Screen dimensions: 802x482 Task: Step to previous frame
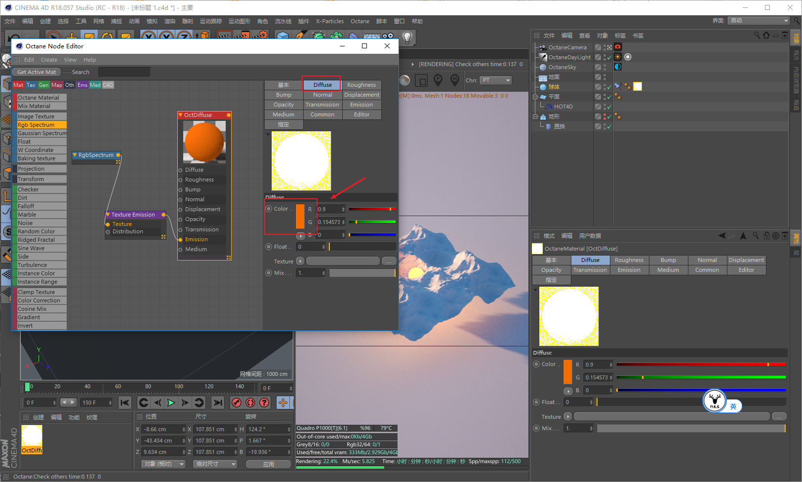(x=158, y=403)
